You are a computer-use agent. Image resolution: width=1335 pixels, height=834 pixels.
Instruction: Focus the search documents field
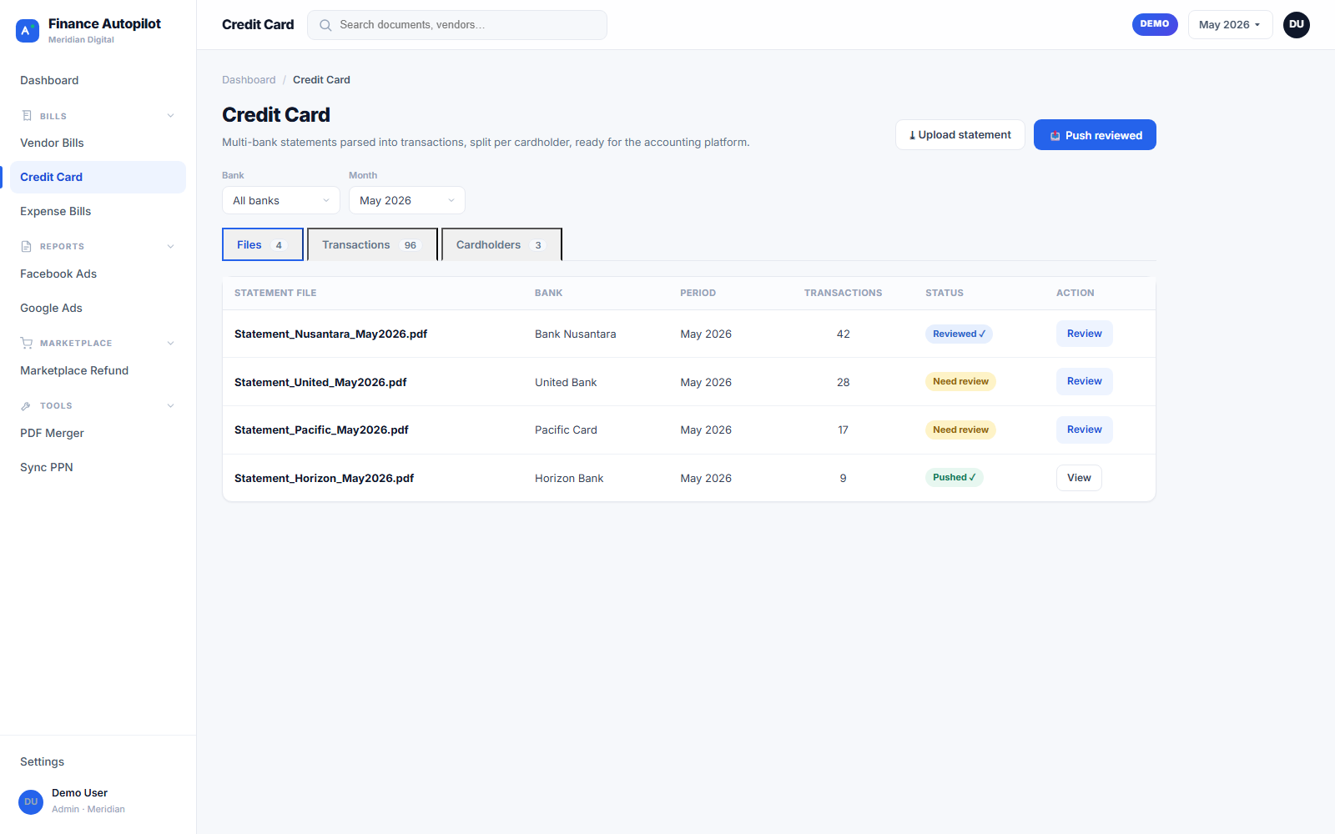pyautogui.click(x=457, y=25)
